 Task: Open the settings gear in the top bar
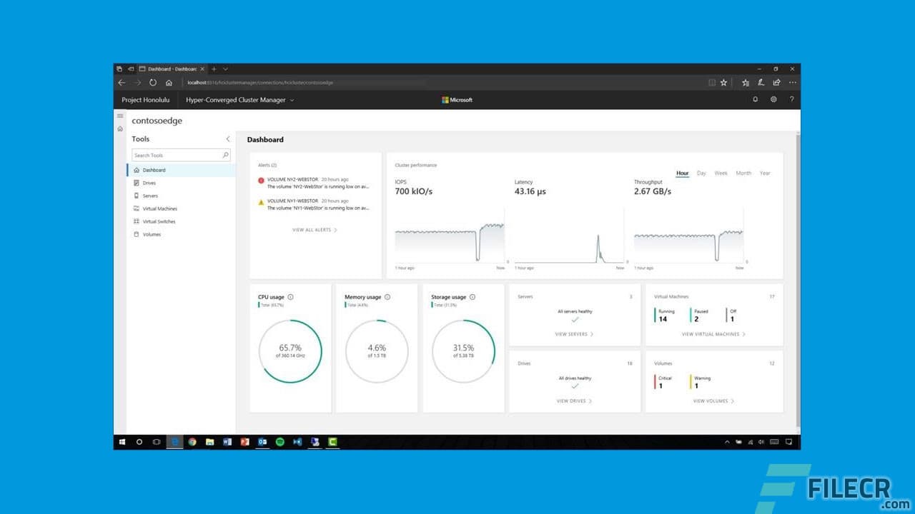click(773, 99)
